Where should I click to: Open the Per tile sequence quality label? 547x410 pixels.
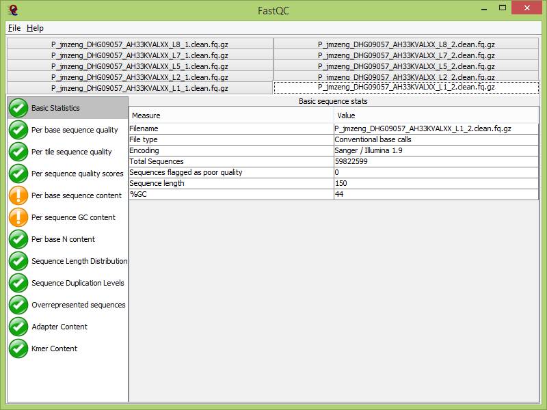(72, 152)
